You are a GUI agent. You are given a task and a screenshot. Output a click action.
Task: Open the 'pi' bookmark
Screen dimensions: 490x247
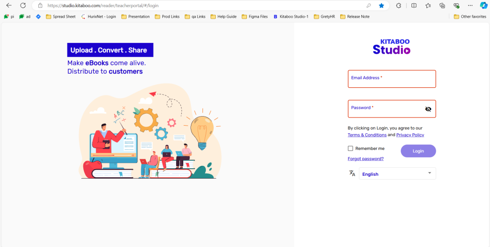9,17
